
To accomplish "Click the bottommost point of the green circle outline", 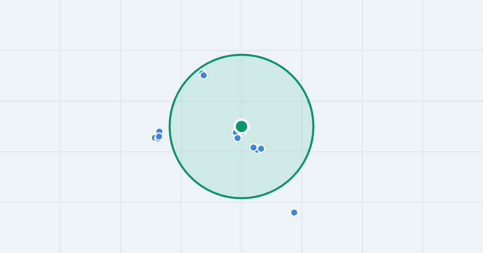I will click(242, 198).
